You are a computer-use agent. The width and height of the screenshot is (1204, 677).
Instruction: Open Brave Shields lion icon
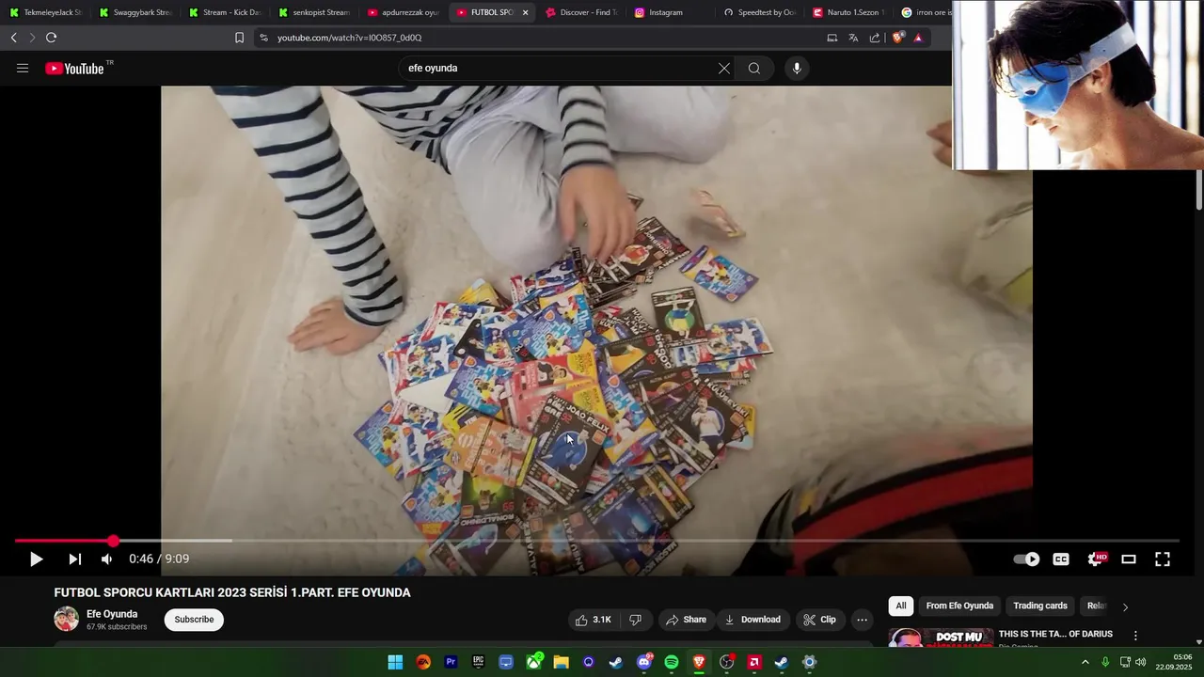click(897, 38)
